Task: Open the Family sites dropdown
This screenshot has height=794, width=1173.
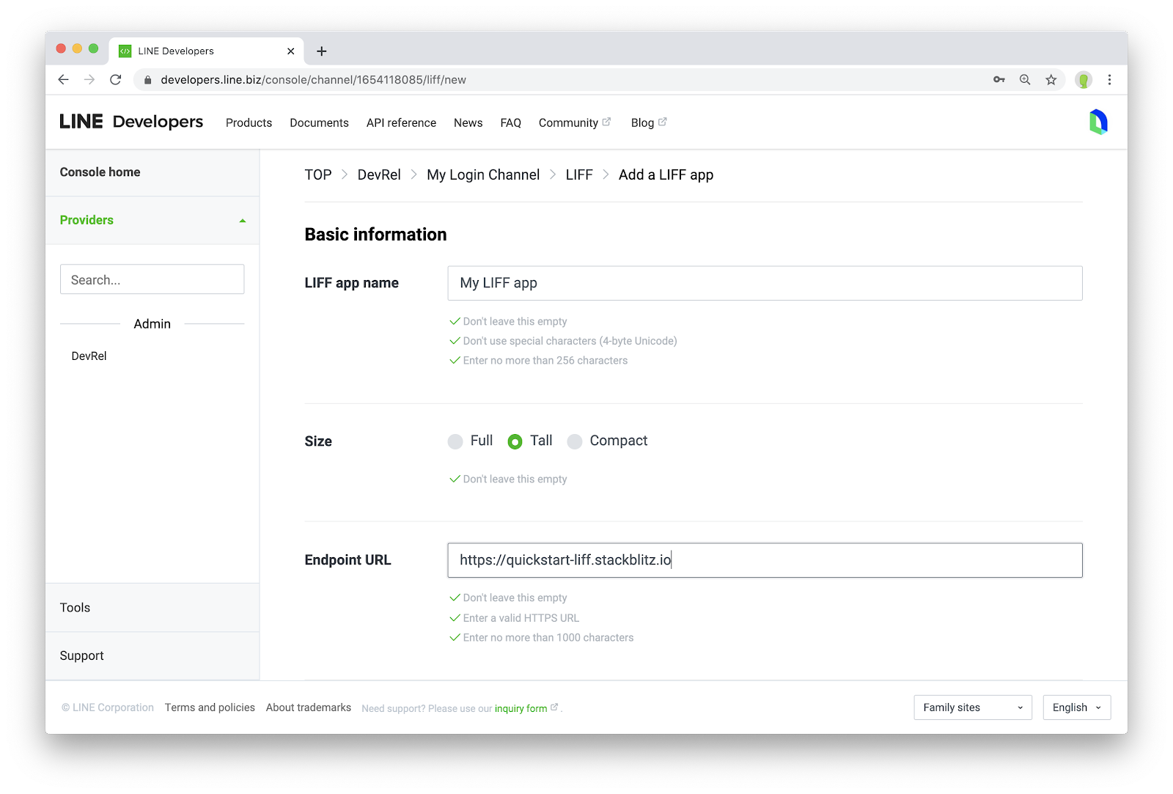Action: (x=973, y=707)
